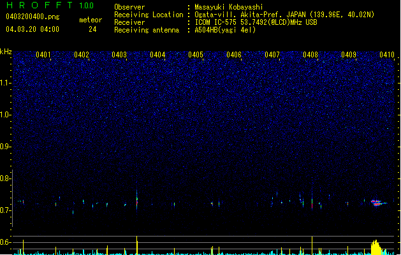Click the 0410 time marker
Screen dimensions: 401x255
tap(387, 55)
